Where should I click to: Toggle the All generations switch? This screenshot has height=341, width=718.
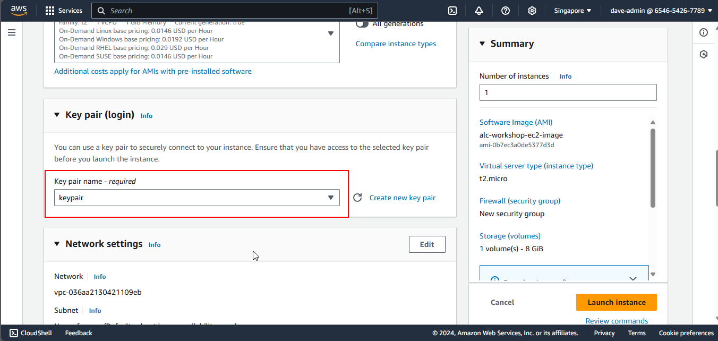362,24
